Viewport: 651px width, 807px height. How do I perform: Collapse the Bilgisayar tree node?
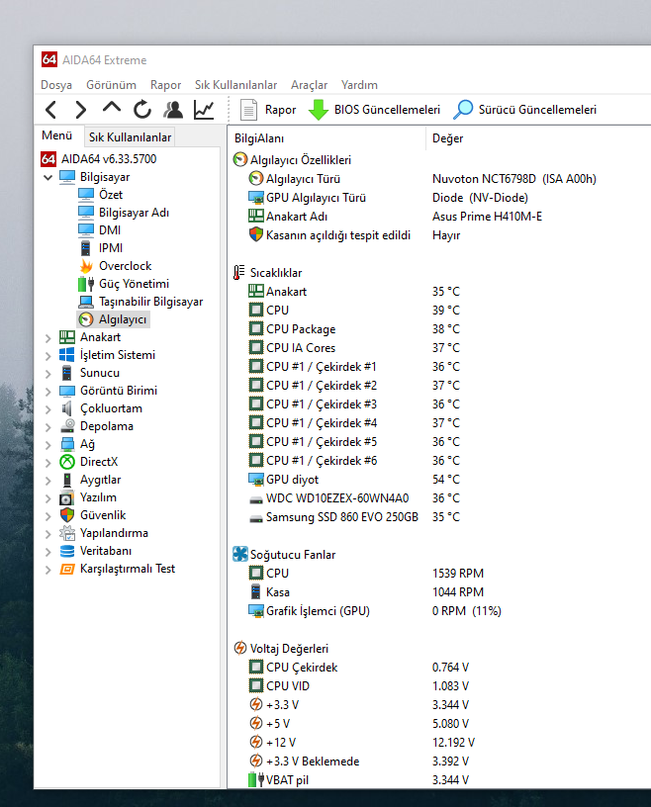[48, 178]
